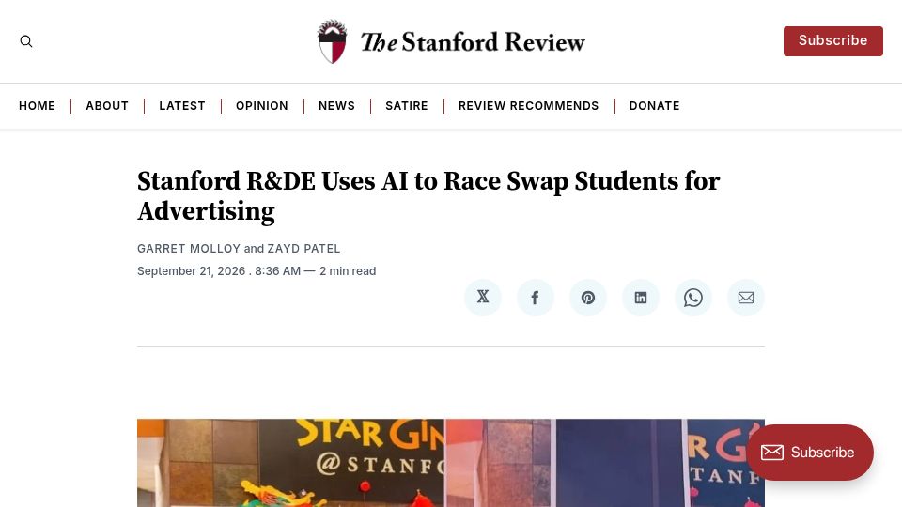The height and width of the screenshot is (507, 902).
Task: Open Review Recommends section
Action: pos(529,106)
